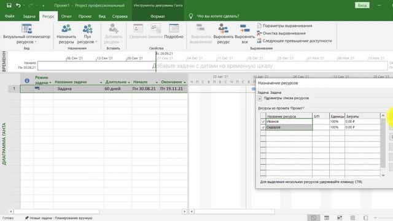Open Quick Access Toolbar customize arrow

coord(43,6)
